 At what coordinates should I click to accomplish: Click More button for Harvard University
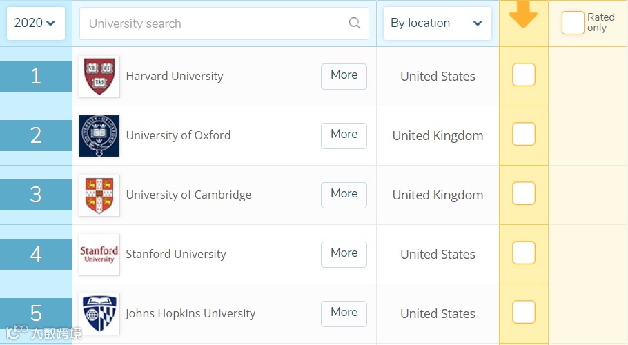click(x=344, y=76)
